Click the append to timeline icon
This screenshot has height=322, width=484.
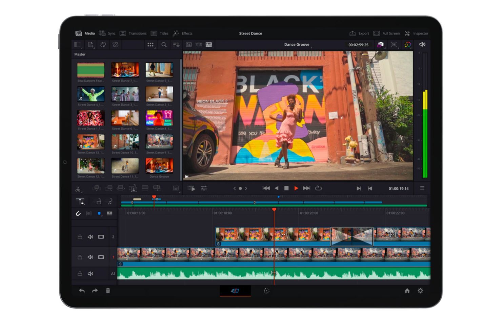click(109, 188)
